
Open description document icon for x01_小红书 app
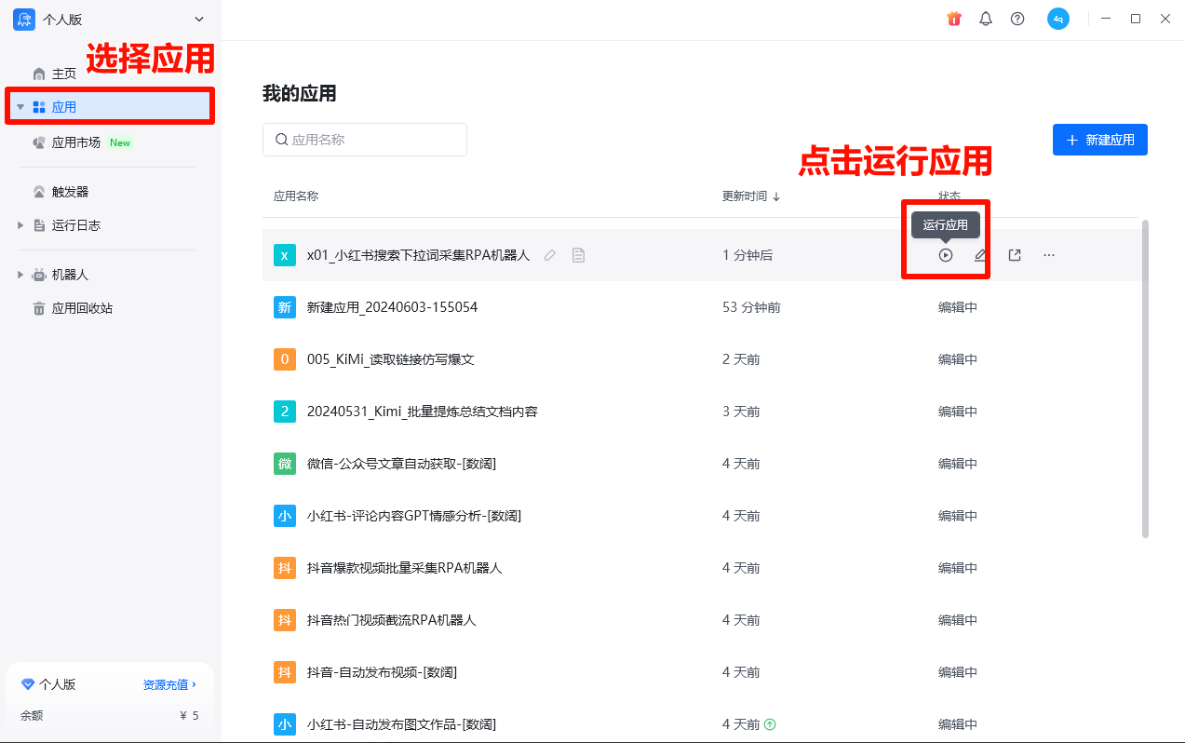tap(578, 255)
